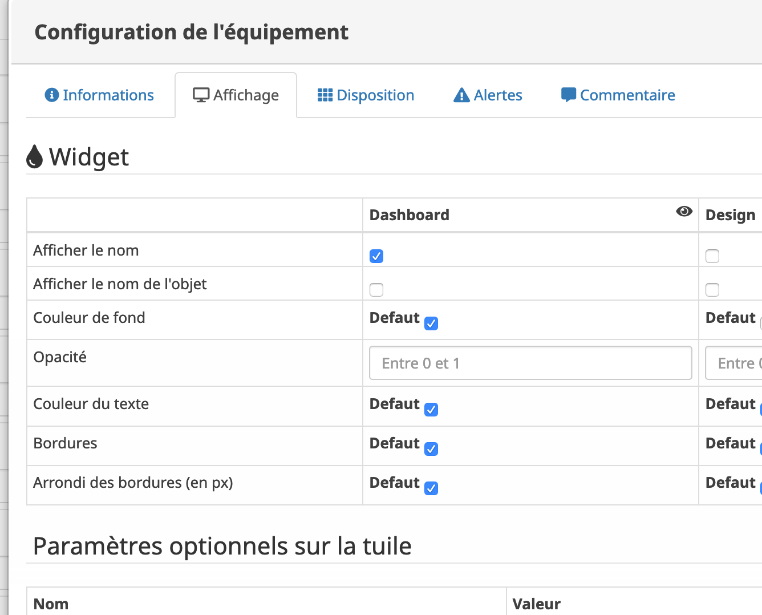Toggle the eye icon in Dashboard column

pos(684,211)
